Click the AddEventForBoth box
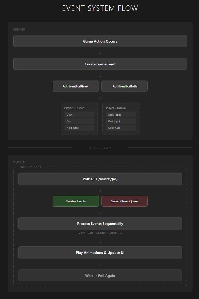This screenshot has width=199, height=299. coord(125,86)
